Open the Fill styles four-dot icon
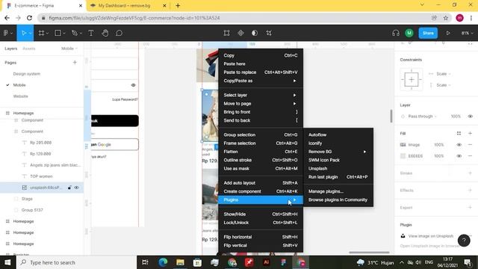 point(459,133)
